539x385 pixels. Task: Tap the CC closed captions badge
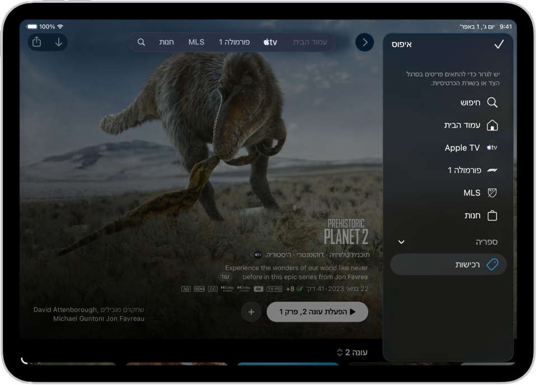[213, 289]
